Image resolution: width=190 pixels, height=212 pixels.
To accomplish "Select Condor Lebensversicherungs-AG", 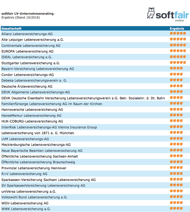I will point(28,75).
